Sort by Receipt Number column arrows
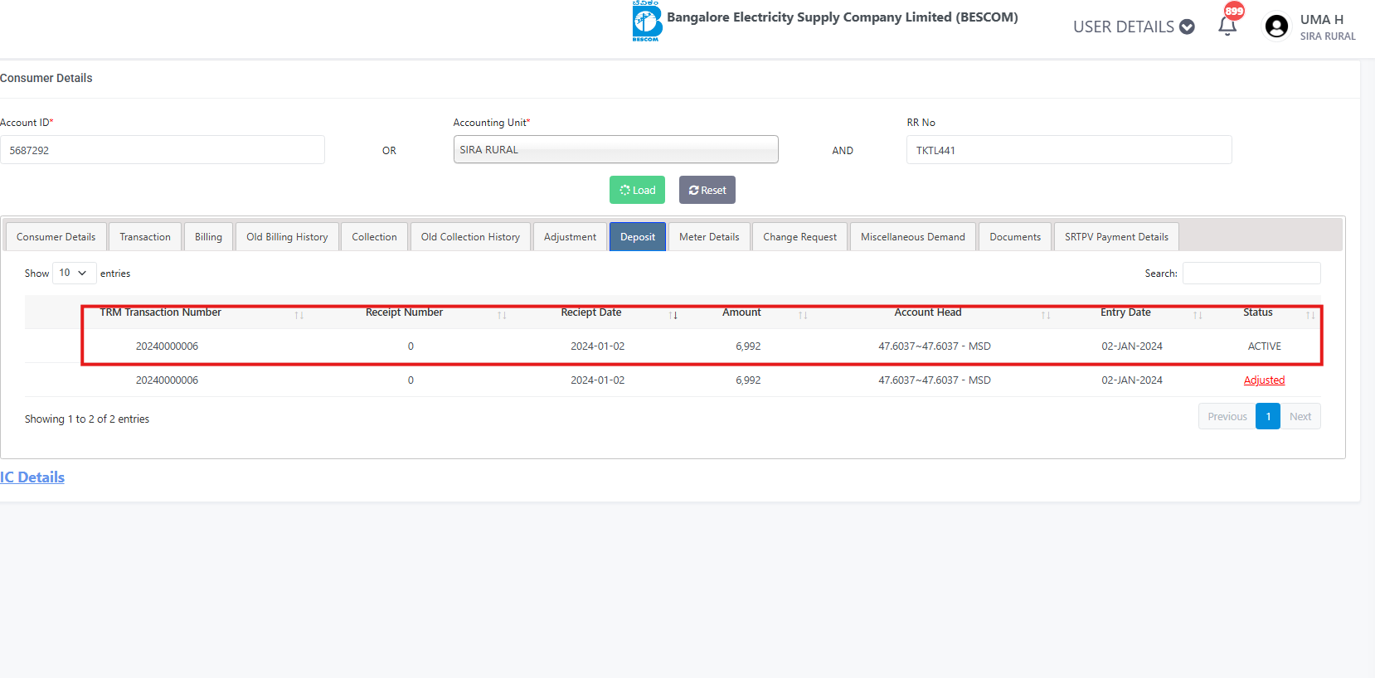1375x678 pixels. tap(502, 315)
